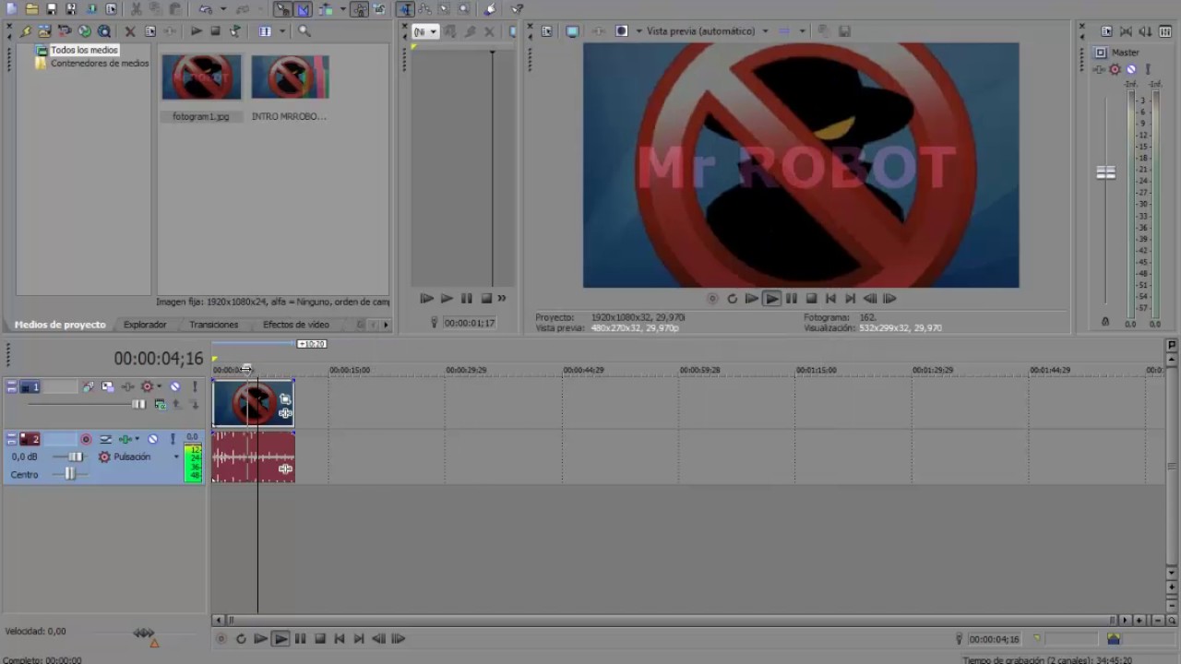Switch to the 'Efectos de vídeo' tab

296,325
